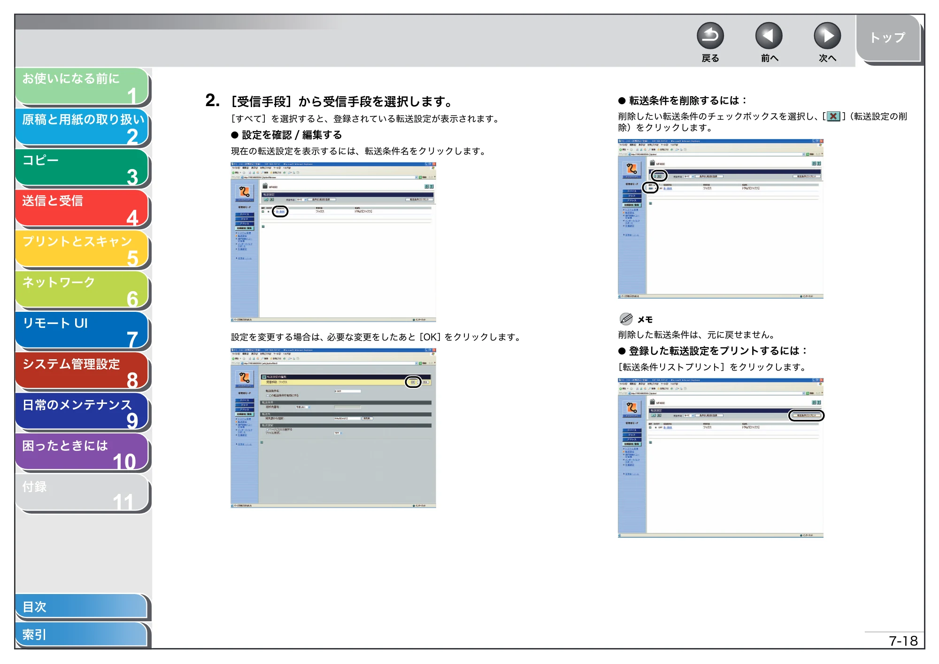Click text 削除した転送条件は、元に戻せません。
This screenshot has width=939, height=664.
point(696,335)
